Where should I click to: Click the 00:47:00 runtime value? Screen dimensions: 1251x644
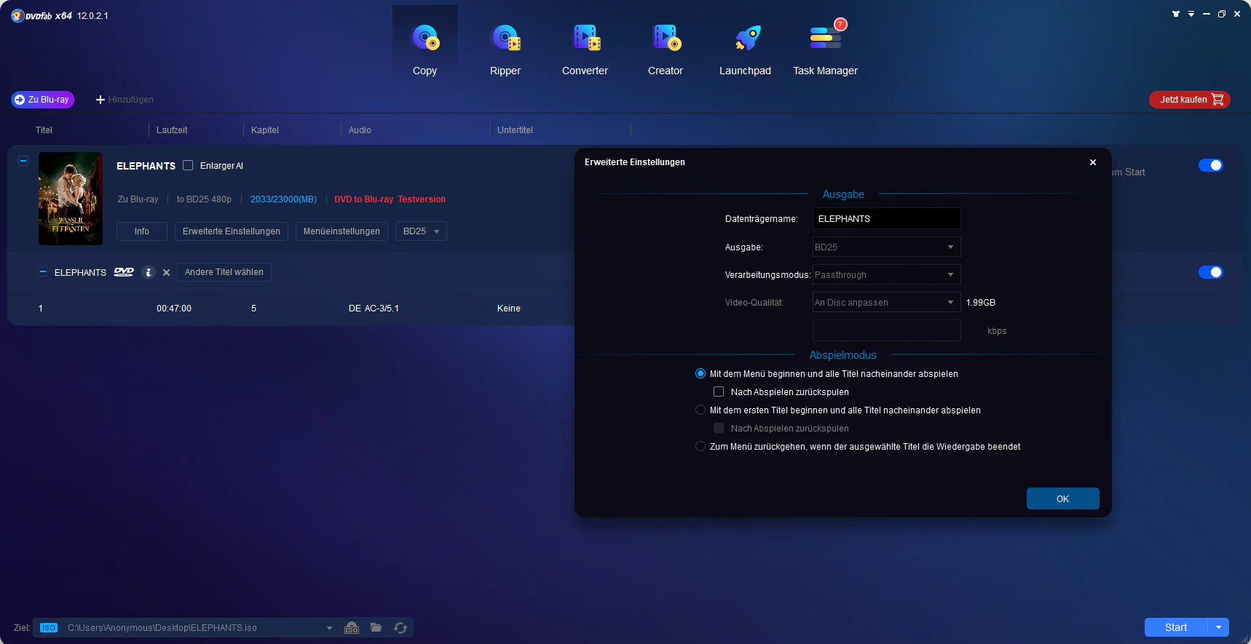pos(174,309)
